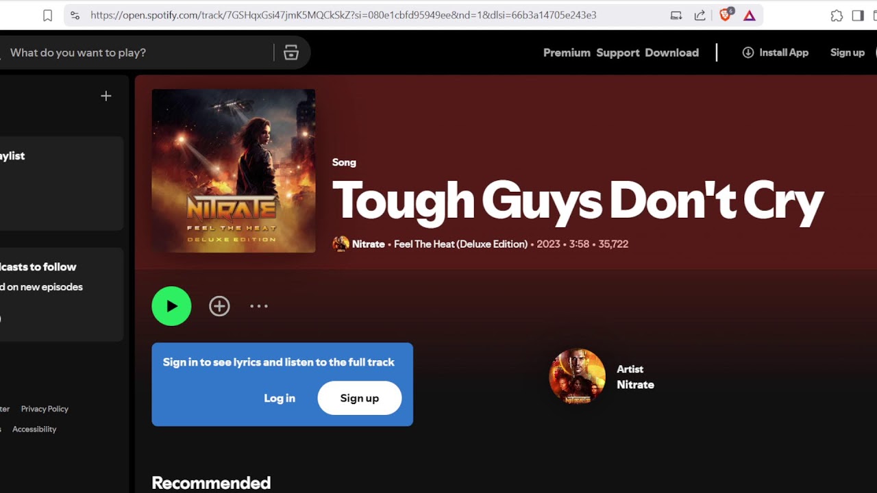Click the Feel The Heat album cover
This screenshot has height=493, width=877.
pyautogui.click(x=234, y=170)
